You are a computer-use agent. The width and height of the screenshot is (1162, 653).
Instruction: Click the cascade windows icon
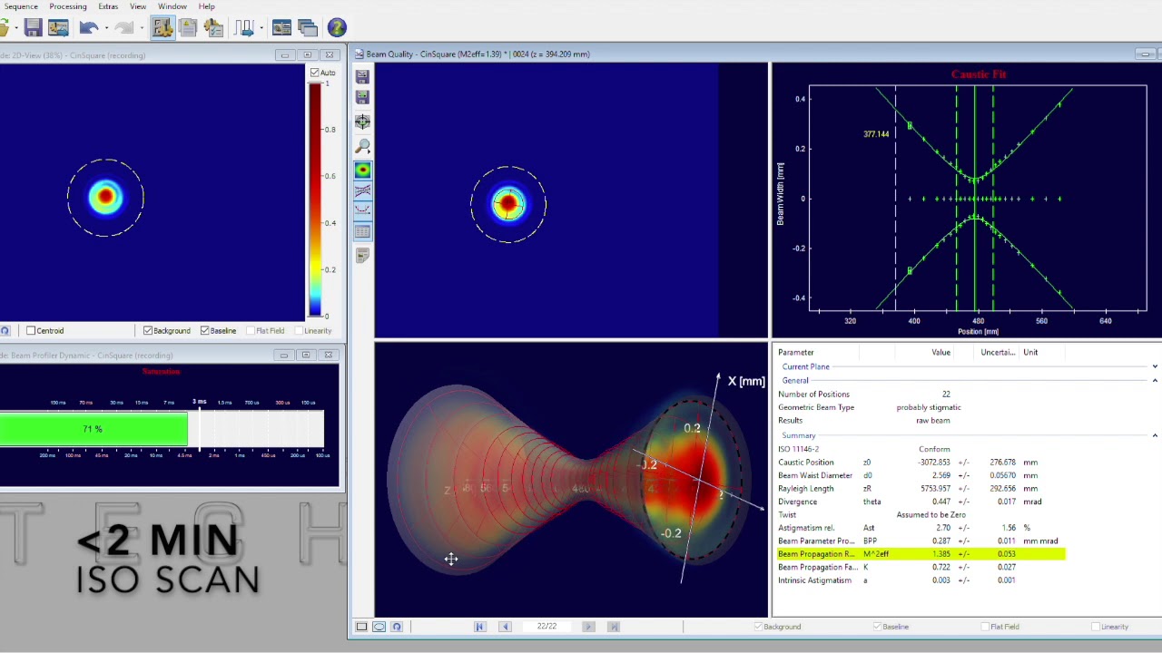(x=307, y=28)
